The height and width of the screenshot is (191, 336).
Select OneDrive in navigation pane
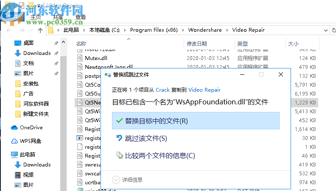point(31,128)
